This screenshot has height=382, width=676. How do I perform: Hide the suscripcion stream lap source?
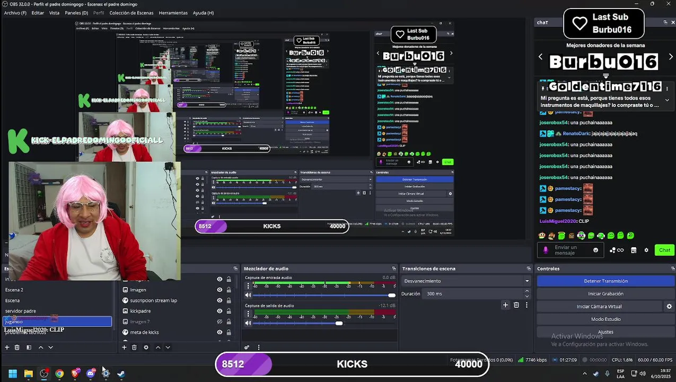tap(220, 300)
